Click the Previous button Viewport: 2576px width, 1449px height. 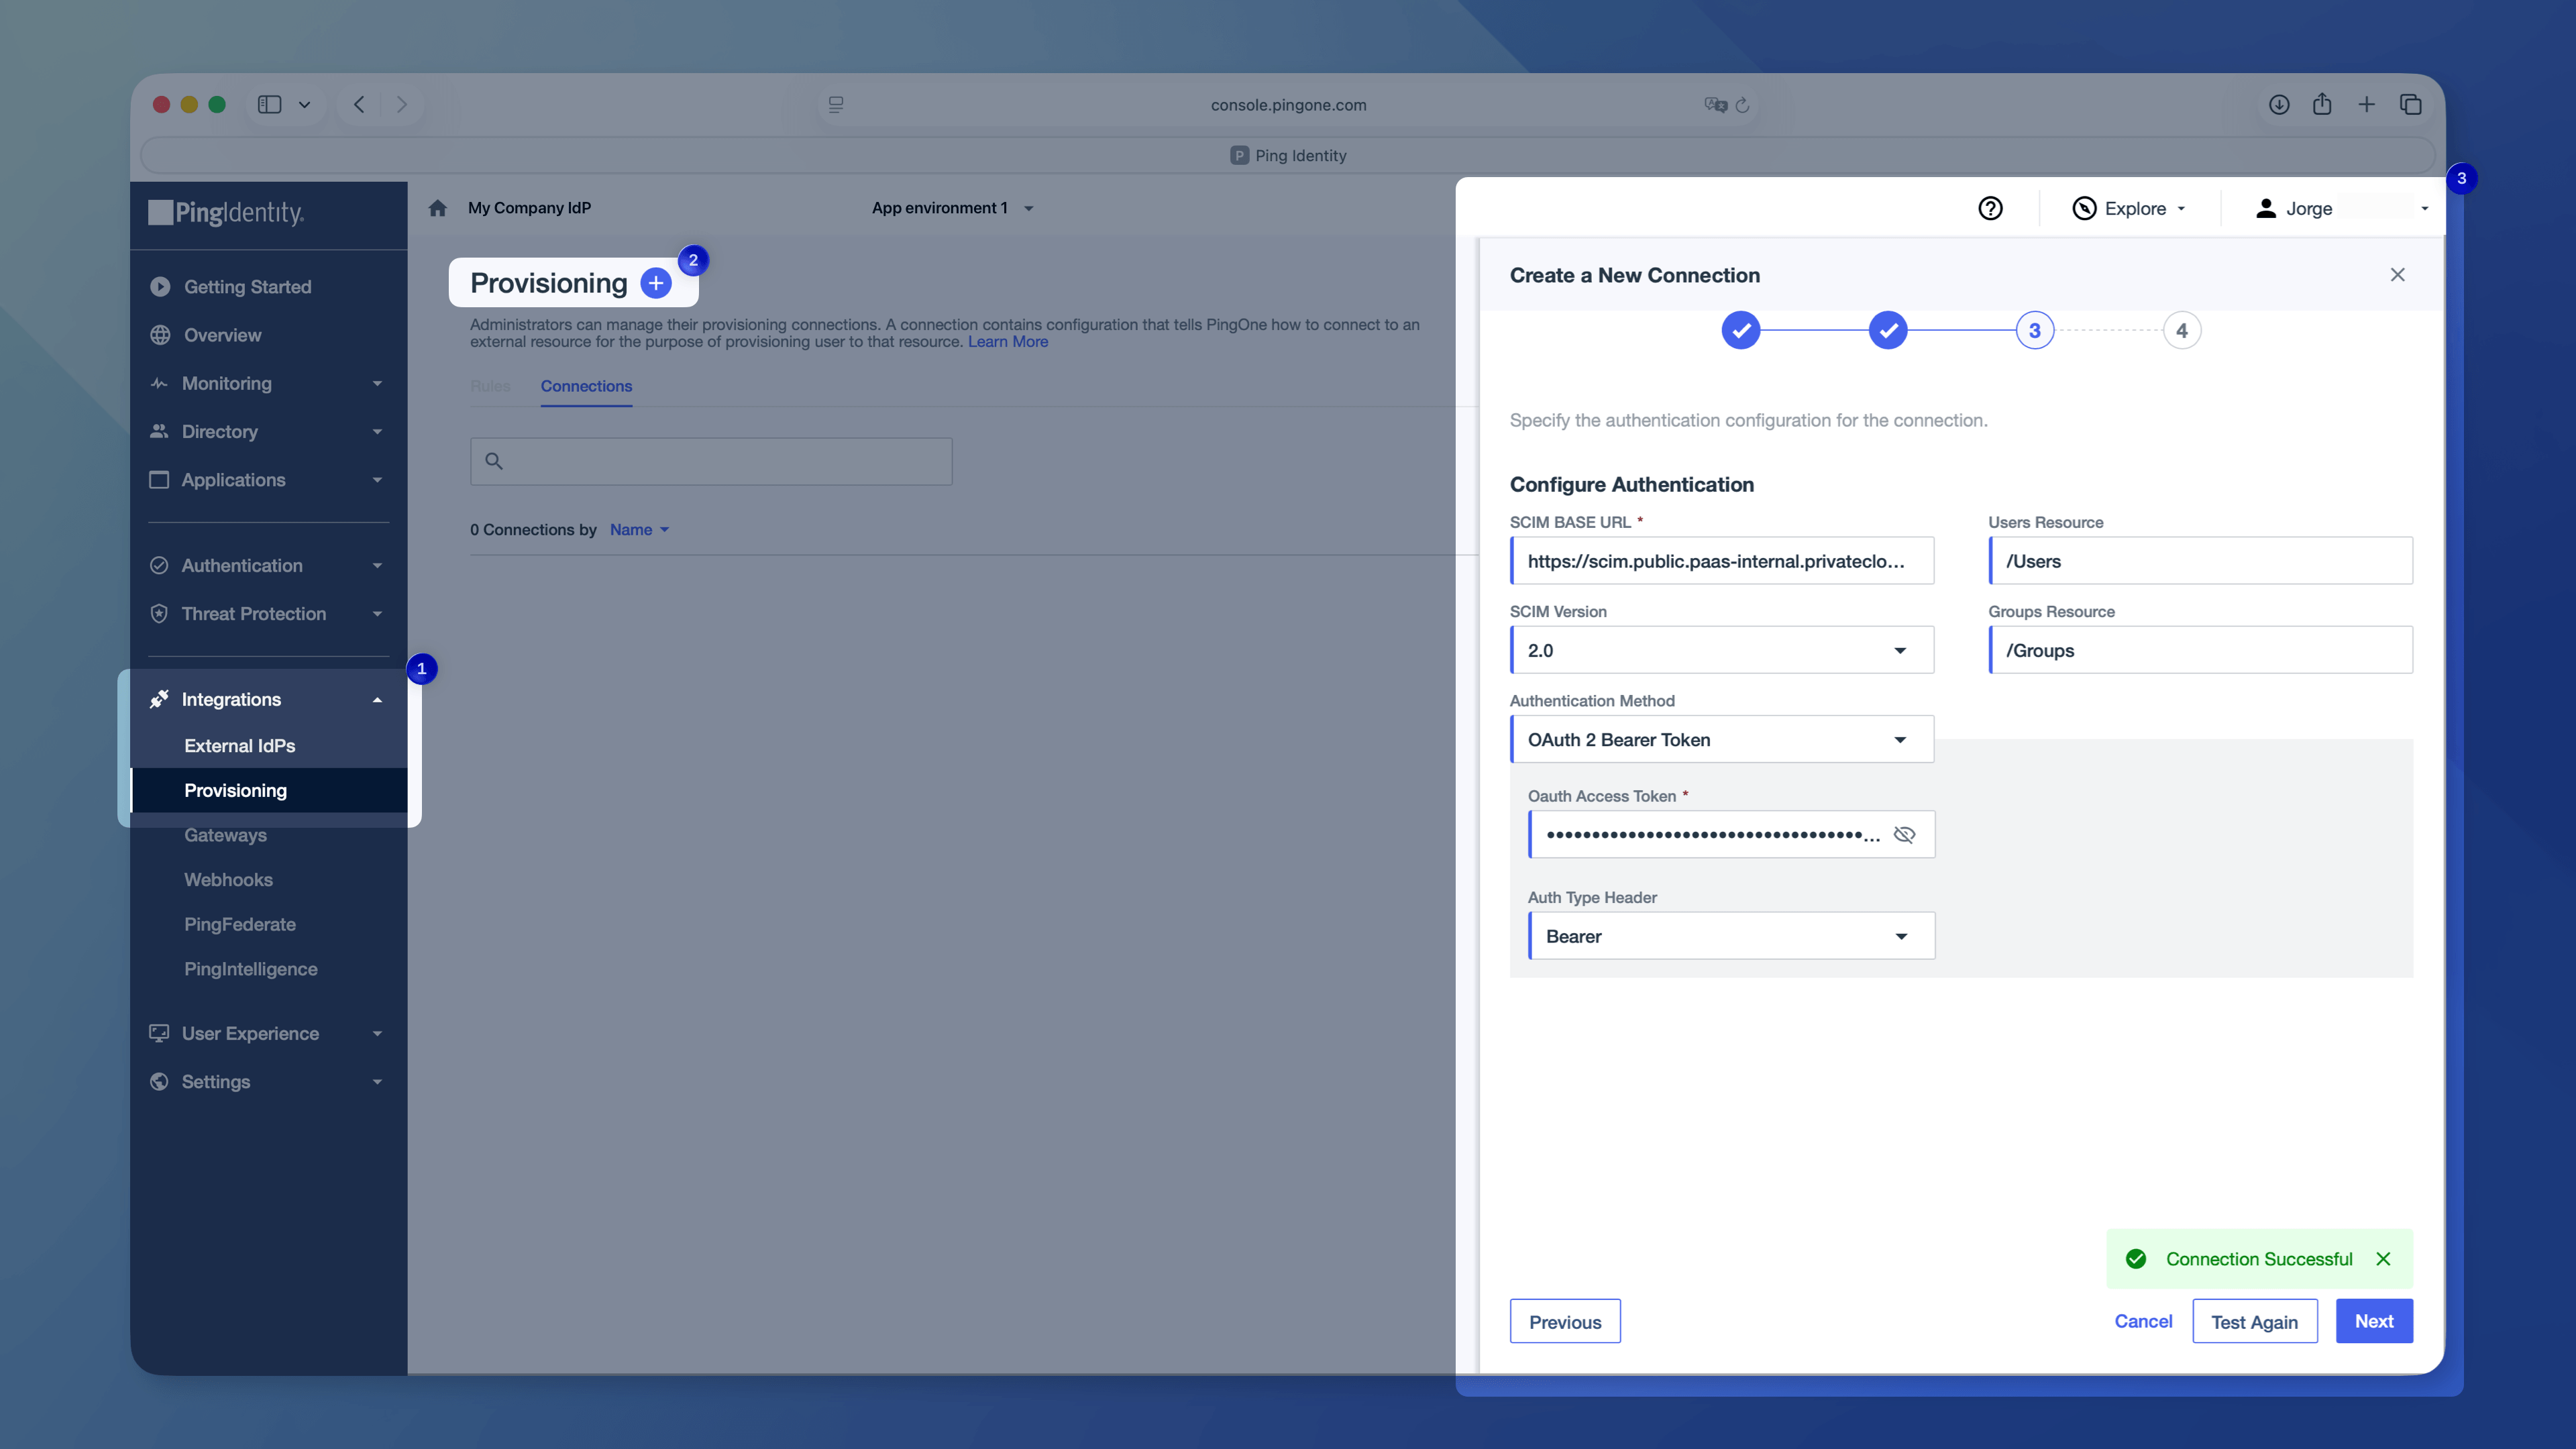click(x=1565, y=1321)
